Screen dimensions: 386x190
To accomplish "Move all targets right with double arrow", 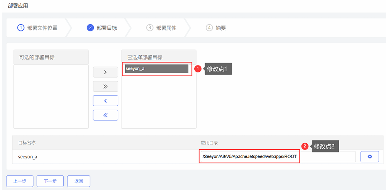I will point(105,86).
